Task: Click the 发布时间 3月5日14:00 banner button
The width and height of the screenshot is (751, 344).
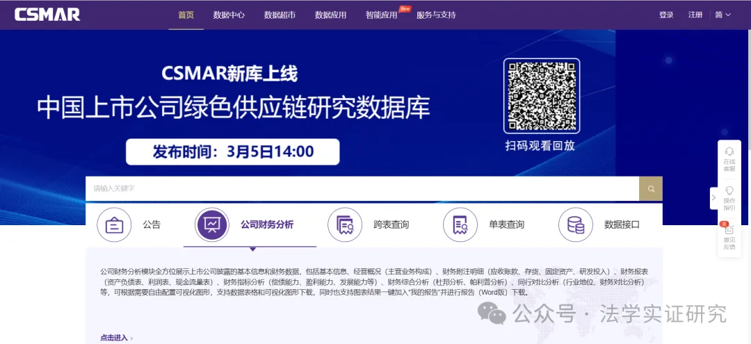Action: coord(233,152)
